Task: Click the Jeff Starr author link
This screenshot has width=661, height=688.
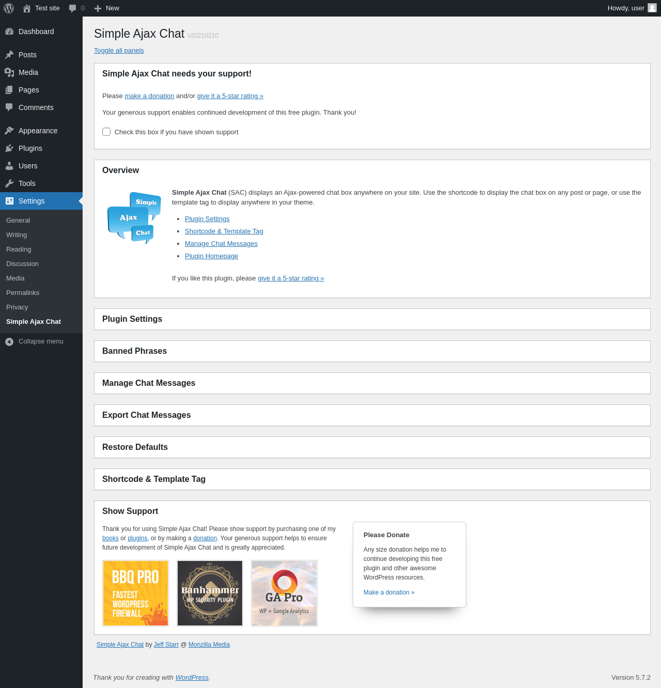Action: [166, 645]
